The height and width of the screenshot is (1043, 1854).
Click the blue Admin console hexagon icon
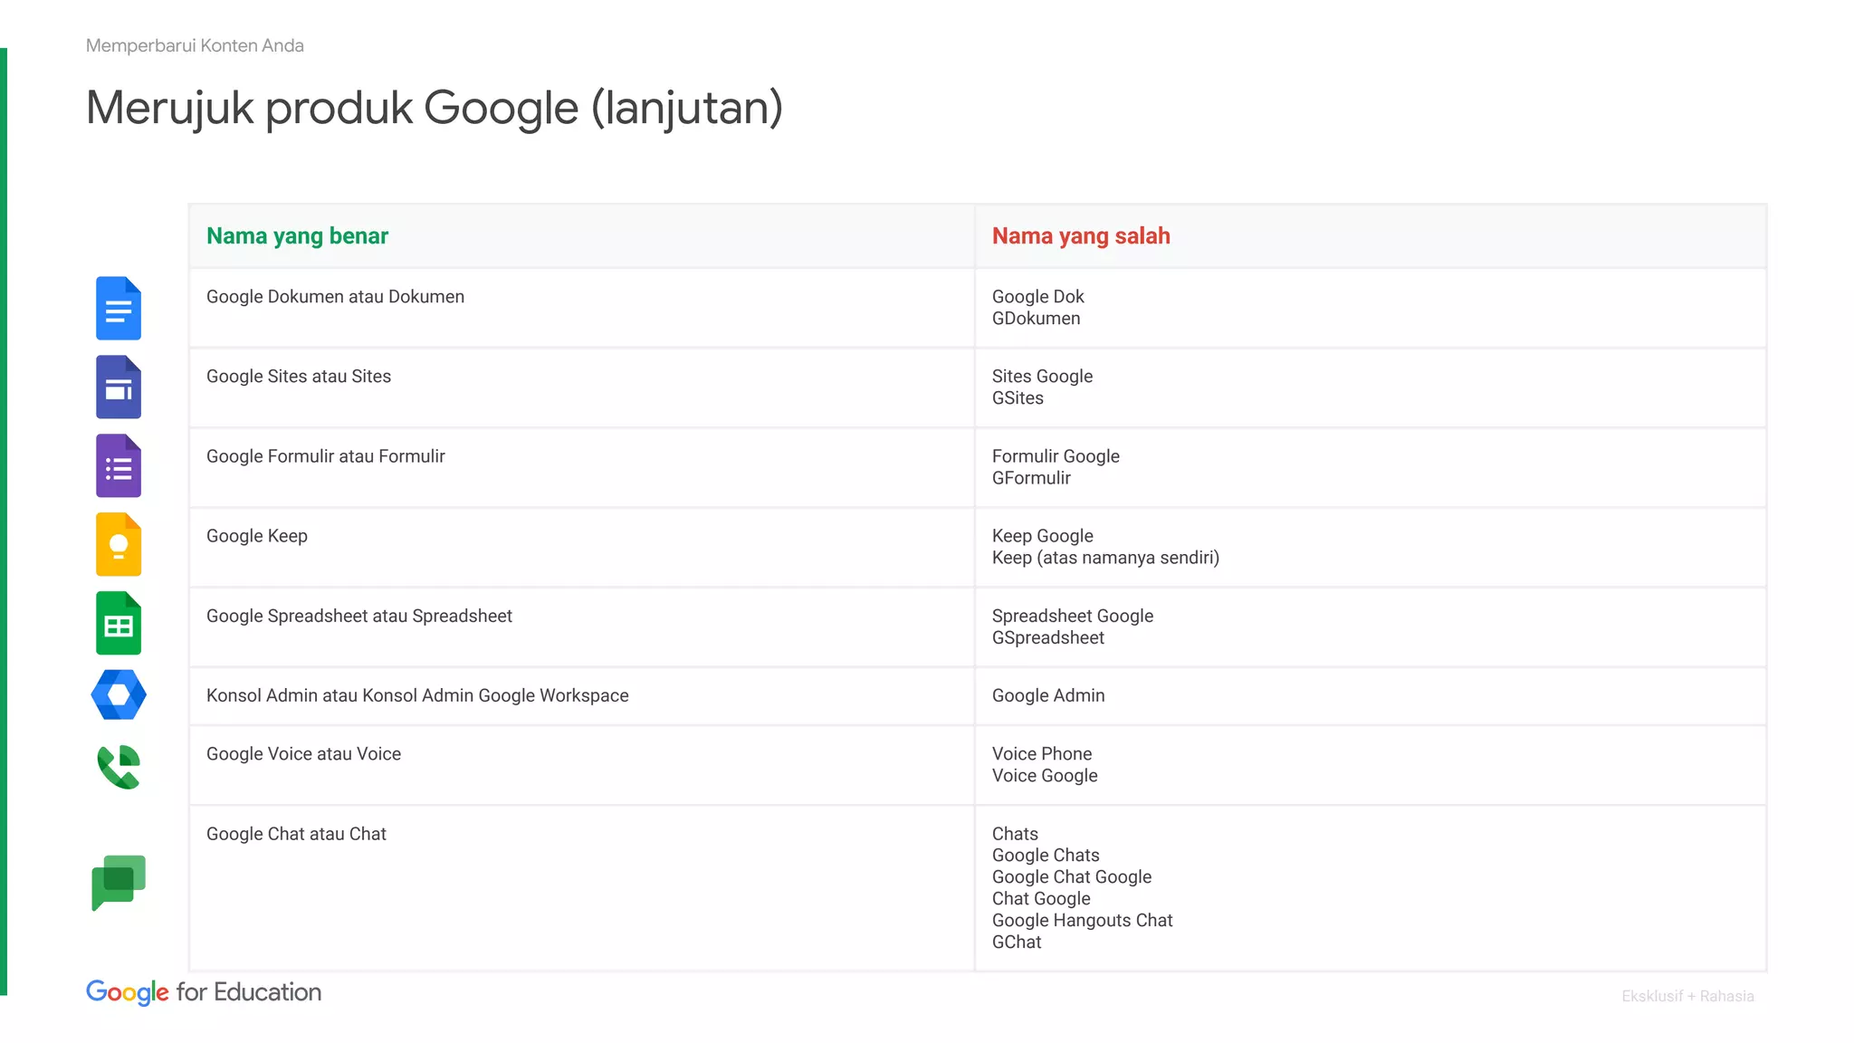[119, 694]
